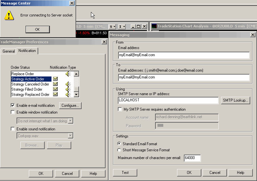Viewport: 257px width, 181px height.
Task: Click the sound icon for Strategy Filled Order
Action: coord(68,89)
